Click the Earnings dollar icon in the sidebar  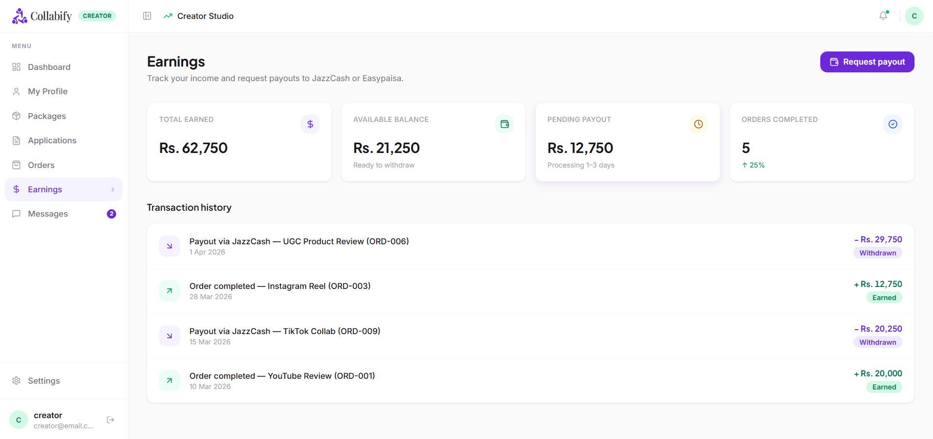(x=17, y=189)
